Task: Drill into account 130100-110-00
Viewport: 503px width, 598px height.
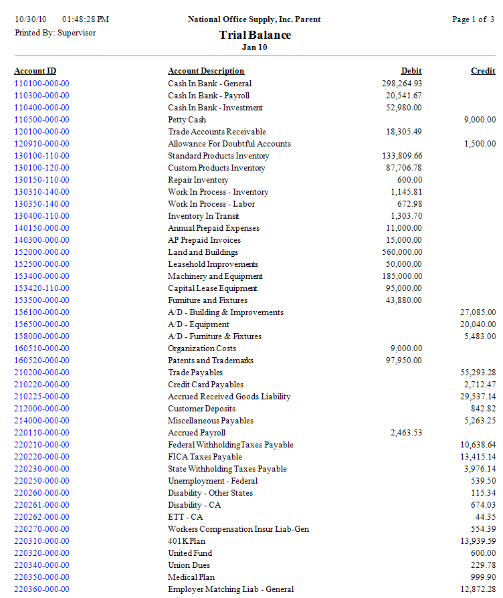Action: coord(41,156)
